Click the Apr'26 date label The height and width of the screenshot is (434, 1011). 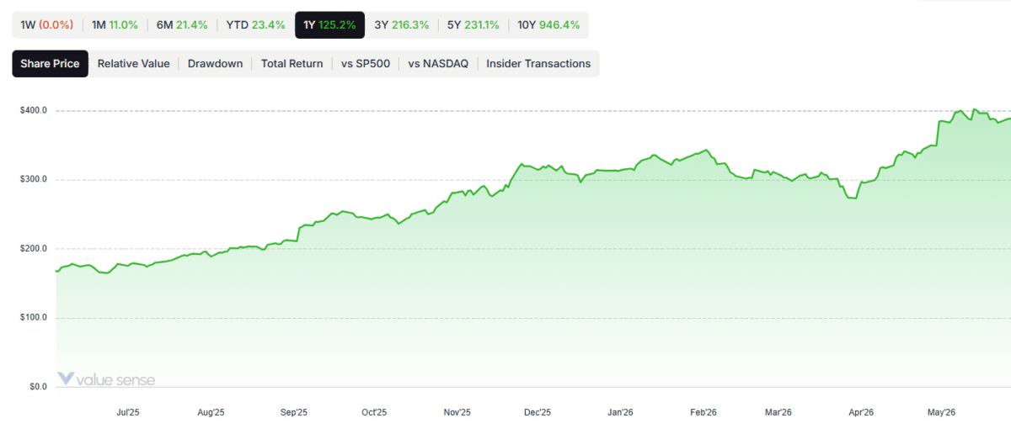click(860, 412)
